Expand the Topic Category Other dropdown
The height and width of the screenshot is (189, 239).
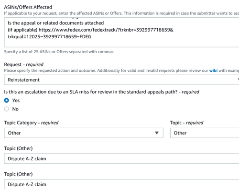pyautogui.click(x=84, y=133)
